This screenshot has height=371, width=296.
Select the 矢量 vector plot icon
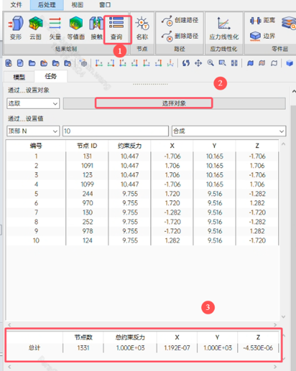(x=55, y=28)
